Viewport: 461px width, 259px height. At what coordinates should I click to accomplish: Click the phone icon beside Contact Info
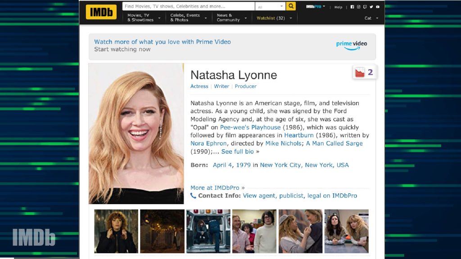[x=193, y=196]
